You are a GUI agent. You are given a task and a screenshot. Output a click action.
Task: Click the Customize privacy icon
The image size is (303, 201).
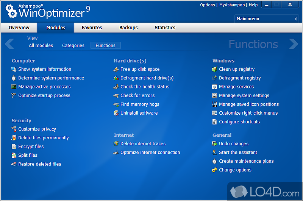pyautogui.click(x=14, y=129)
